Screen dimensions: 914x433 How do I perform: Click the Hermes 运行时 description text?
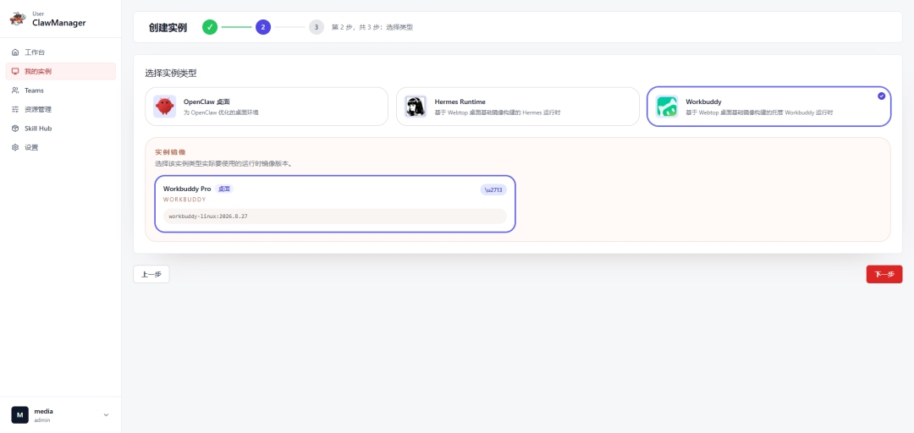[x=498, y=112]
